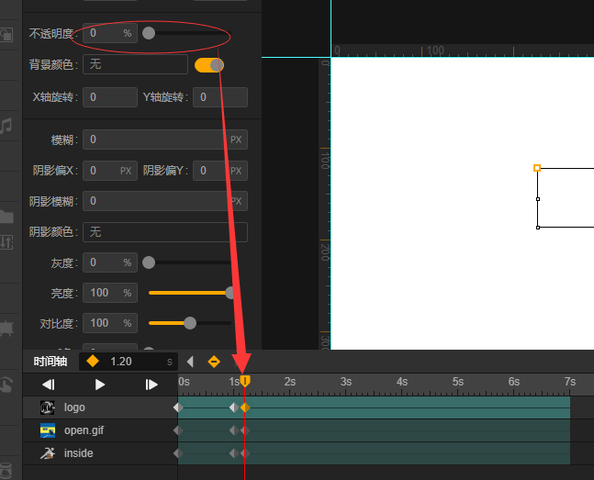Select logo layer's first keyframe at 0s
This screenshot has width=594, height=480.
click(x=178, y=407)
